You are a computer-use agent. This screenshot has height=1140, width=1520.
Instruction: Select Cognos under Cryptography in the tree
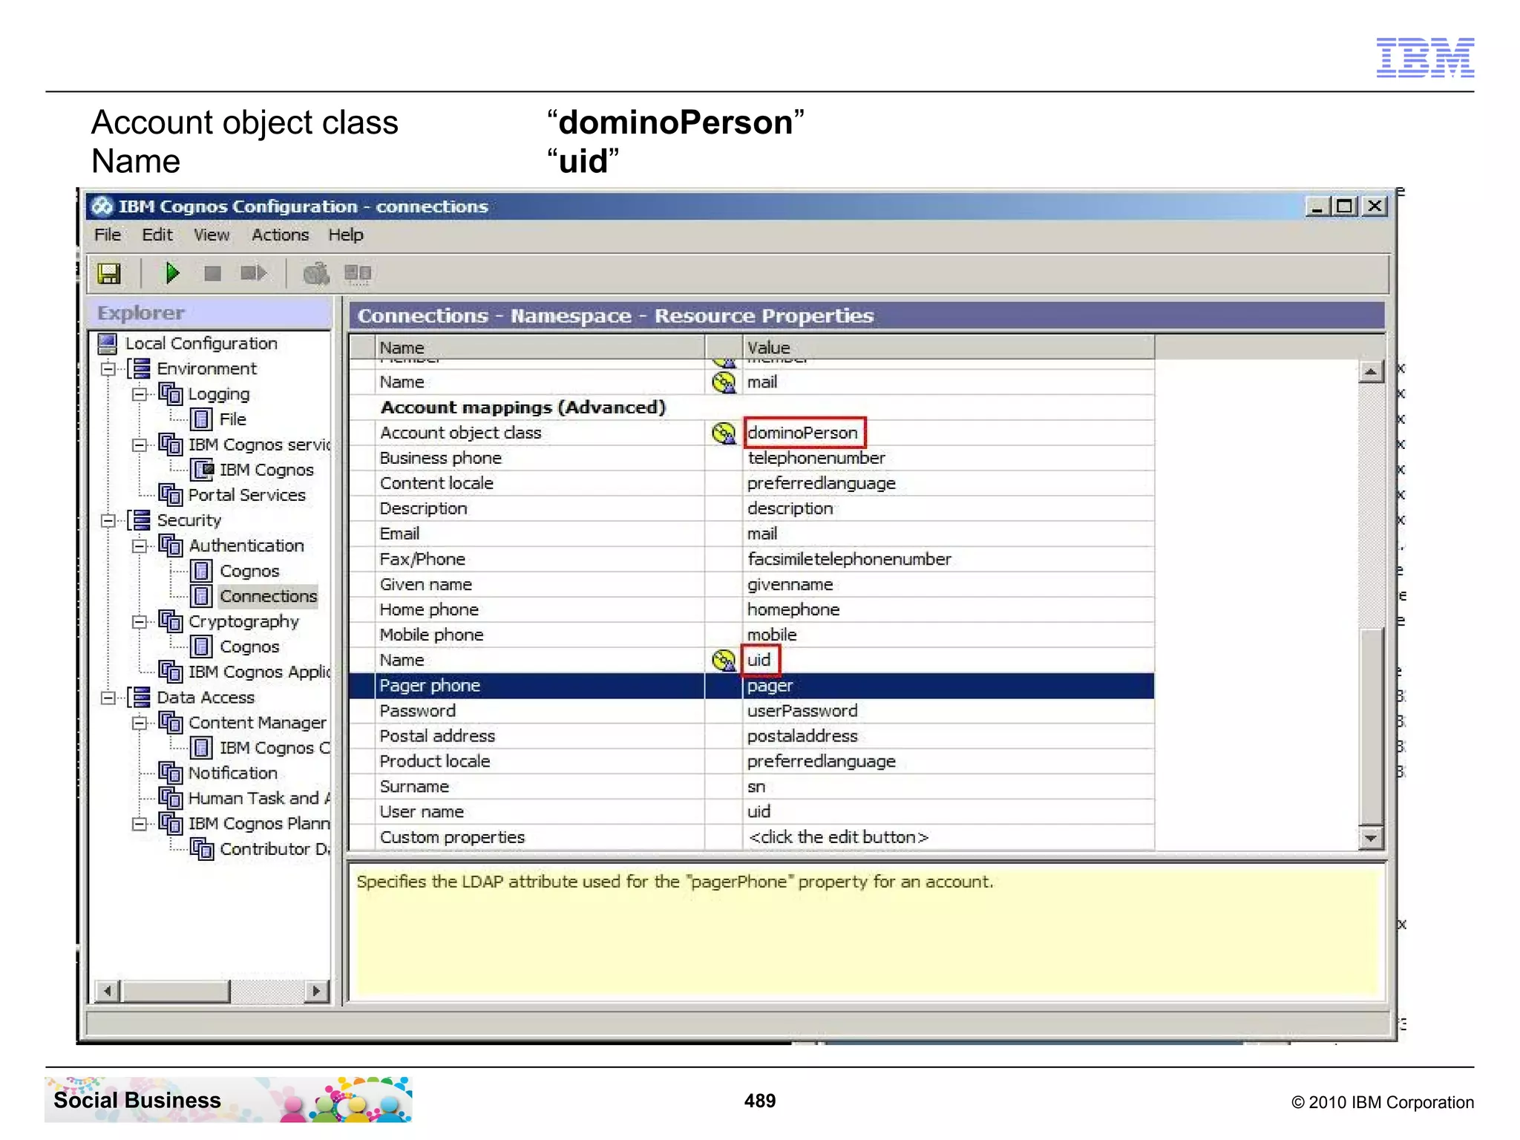click(x=249, y=646)
